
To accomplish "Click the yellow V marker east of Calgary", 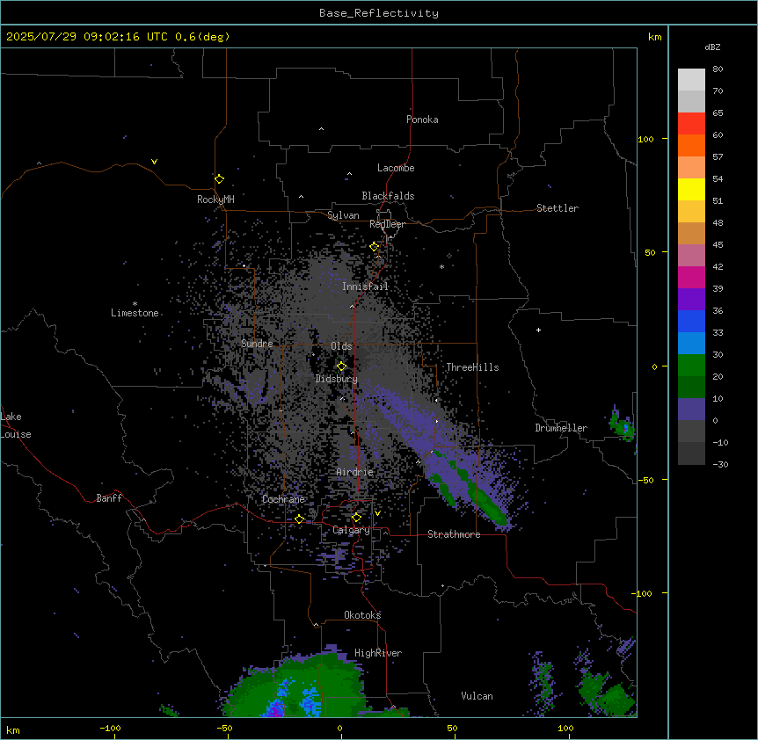I will coord(377,513).
